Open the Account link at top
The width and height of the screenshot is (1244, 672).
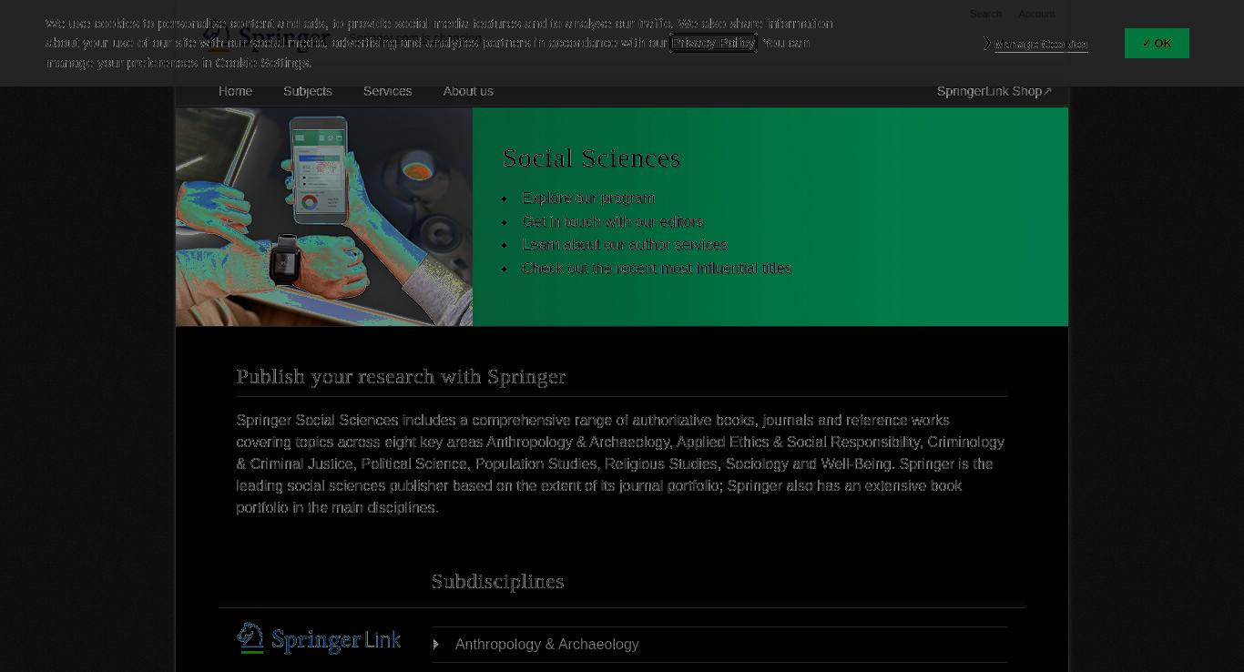coord(1036,14)
